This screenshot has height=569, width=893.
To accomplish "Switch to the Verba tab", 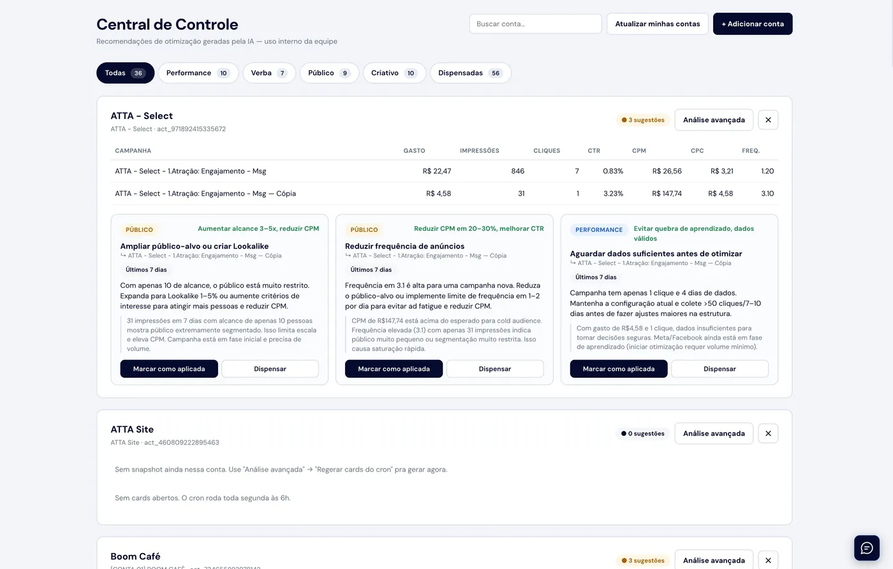I will [x=269, y=73].
